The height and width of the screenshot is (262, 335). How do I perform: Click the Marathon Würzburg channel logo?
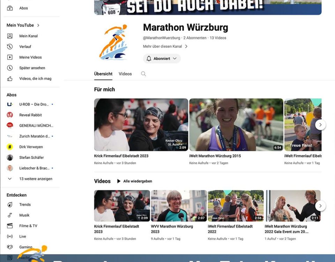(114, 42)
